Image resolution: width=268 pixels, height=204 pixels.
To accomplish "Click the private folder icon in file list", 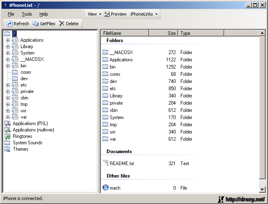I will tap(105, 103).
